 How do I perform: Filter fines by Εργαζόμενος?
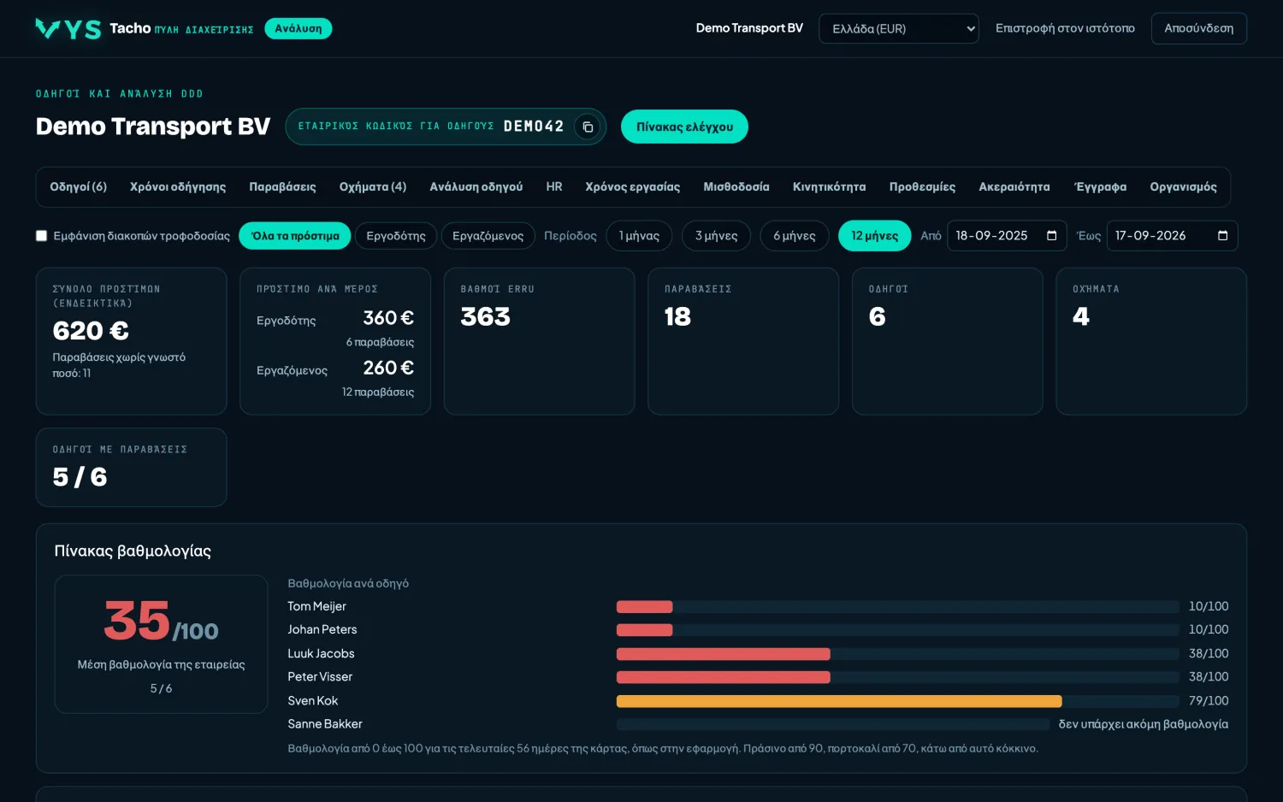tap(488, 236)
